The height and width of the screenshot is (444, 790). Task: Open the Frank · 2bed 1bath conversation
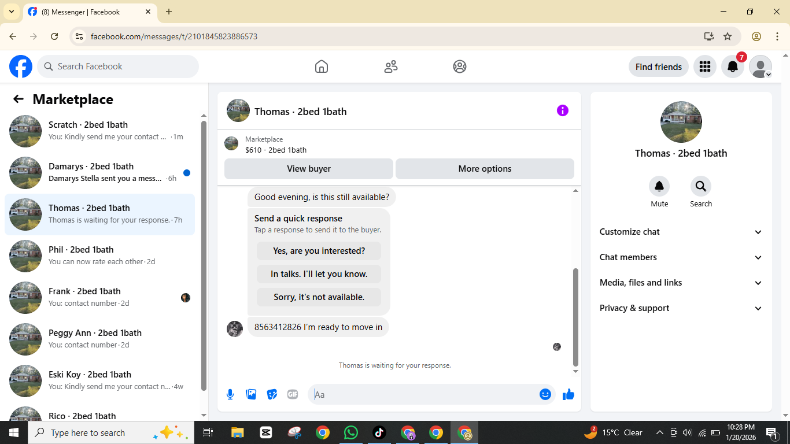99,298
